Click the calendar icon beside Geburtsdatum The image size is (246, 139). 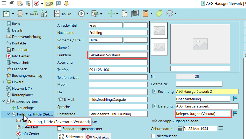(x=180, y=128)
